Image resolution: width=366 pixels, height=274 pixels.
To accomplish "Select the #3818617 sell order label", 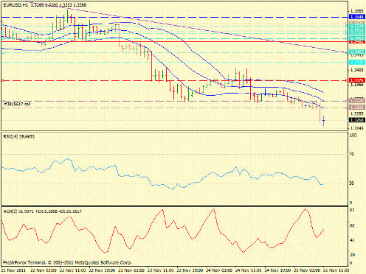I will [17, 104].
